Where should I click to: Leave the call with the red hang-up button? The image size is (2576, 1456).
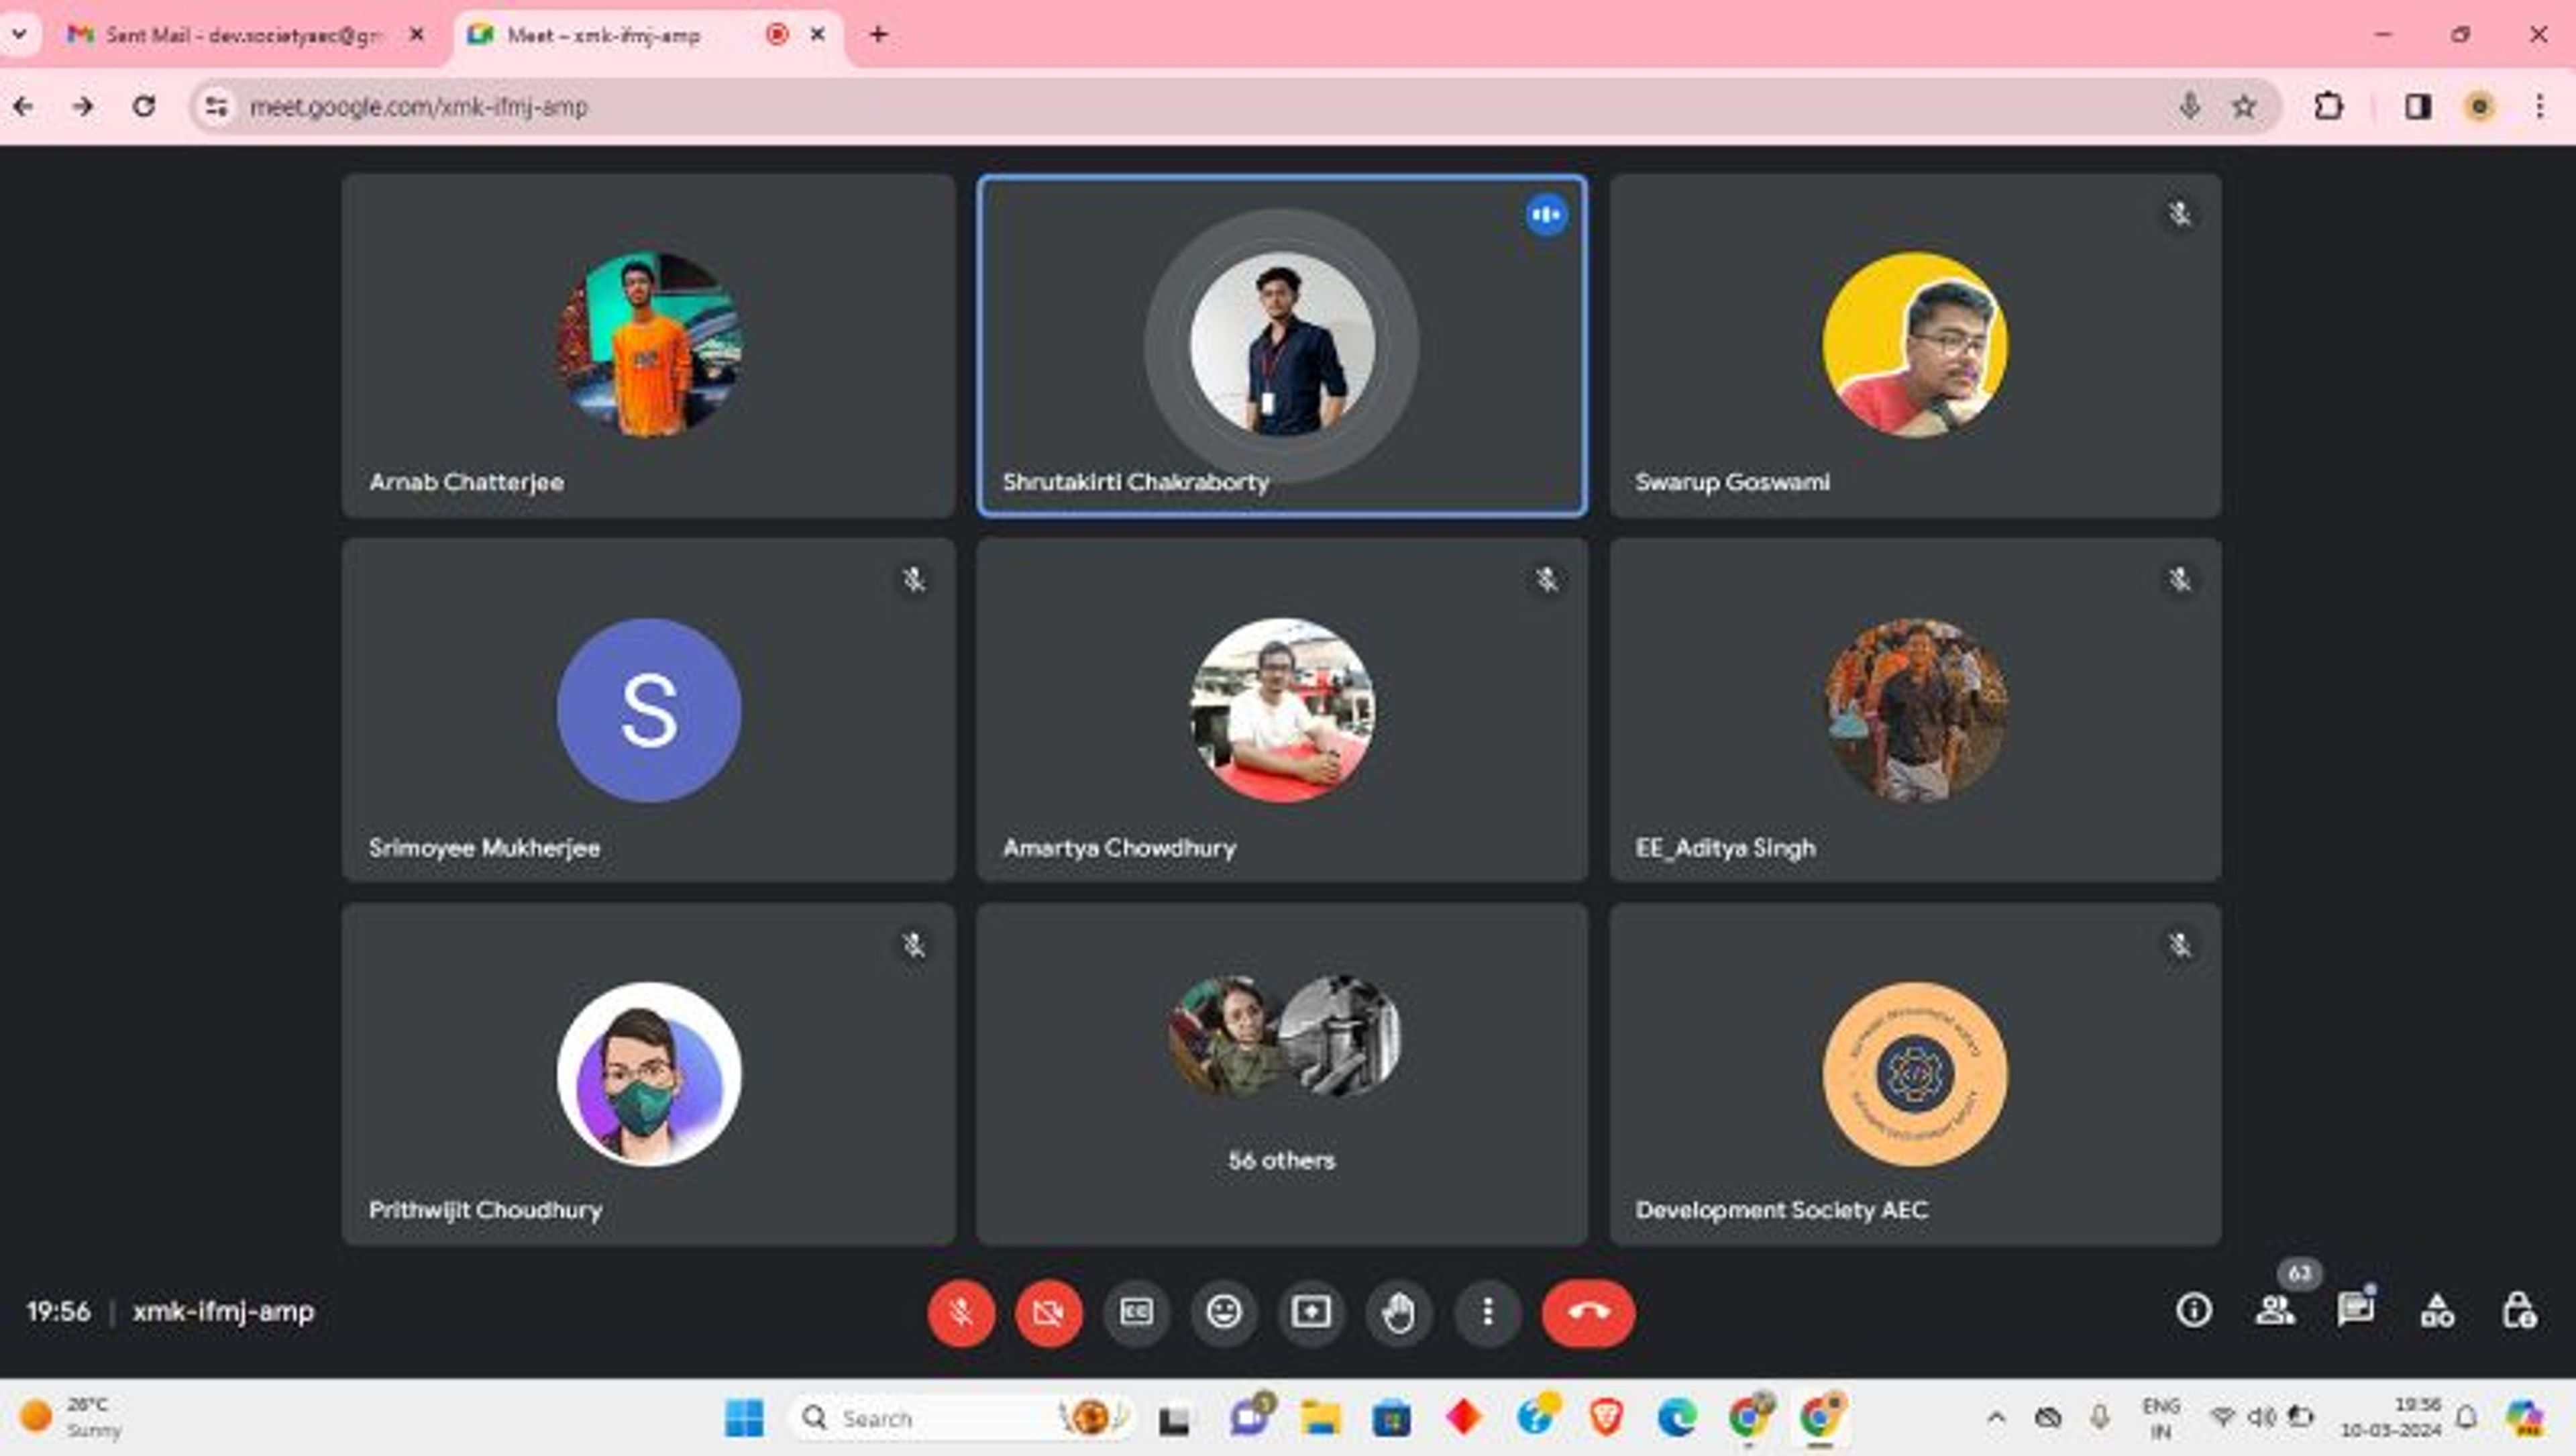(1588, 1312)
